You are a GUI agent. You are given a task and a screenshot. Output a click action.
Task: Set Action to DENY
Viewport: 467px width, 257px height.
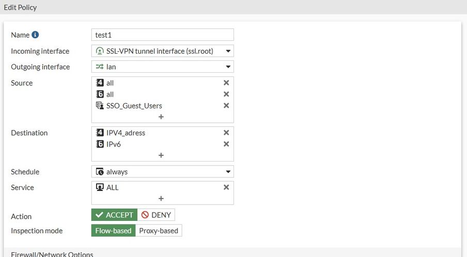click(x=156, y=215)
